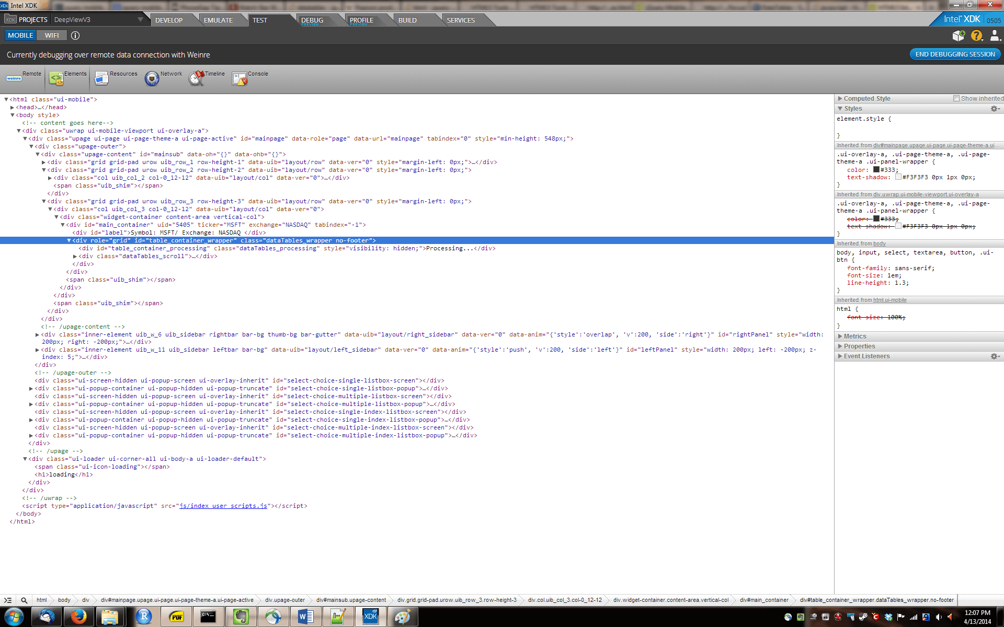Switch to the EMULATE tab
This screenshot has height=627, width=1004.
(x=218, y=20)
